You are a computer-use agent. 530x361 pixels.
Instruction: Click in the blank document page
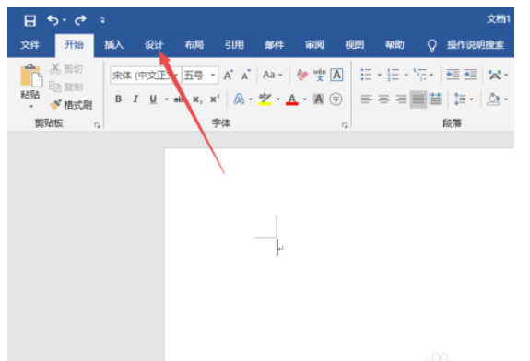pos(339,254)
